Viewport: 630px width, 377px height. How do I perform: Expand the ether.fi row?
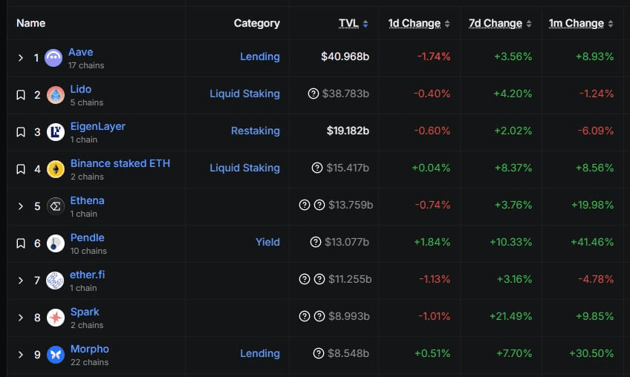tap(21, 281)
